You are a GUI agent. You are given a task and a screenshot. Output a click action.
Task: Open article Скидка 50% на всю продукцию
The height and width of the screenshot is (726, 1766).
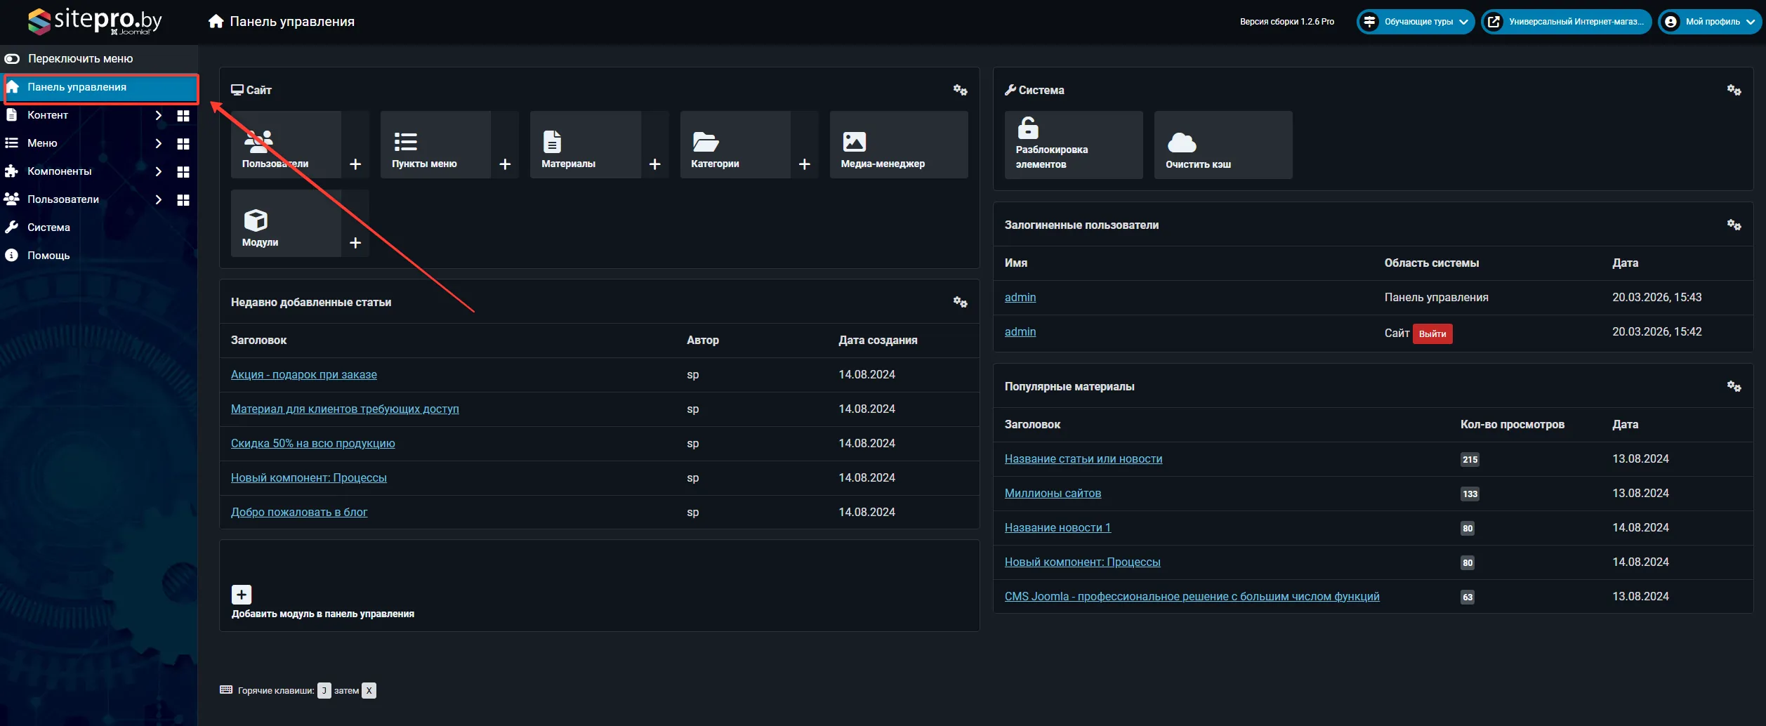(x=312, y=444)
